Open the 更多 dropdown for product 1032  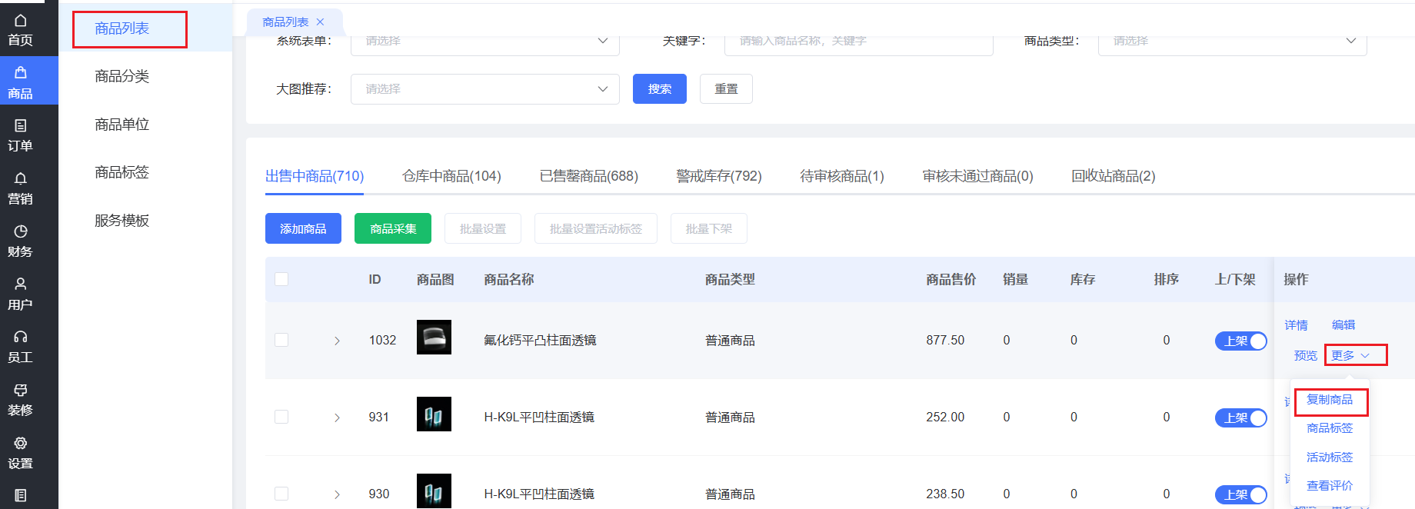(1350, 355)
